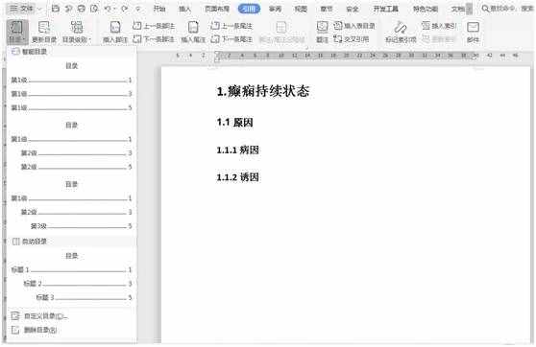Image resolution: width=536 pixels, height=347 pixels.
Task: Click the 插入尾注 insert endnote icon
Action: [193, 27]
